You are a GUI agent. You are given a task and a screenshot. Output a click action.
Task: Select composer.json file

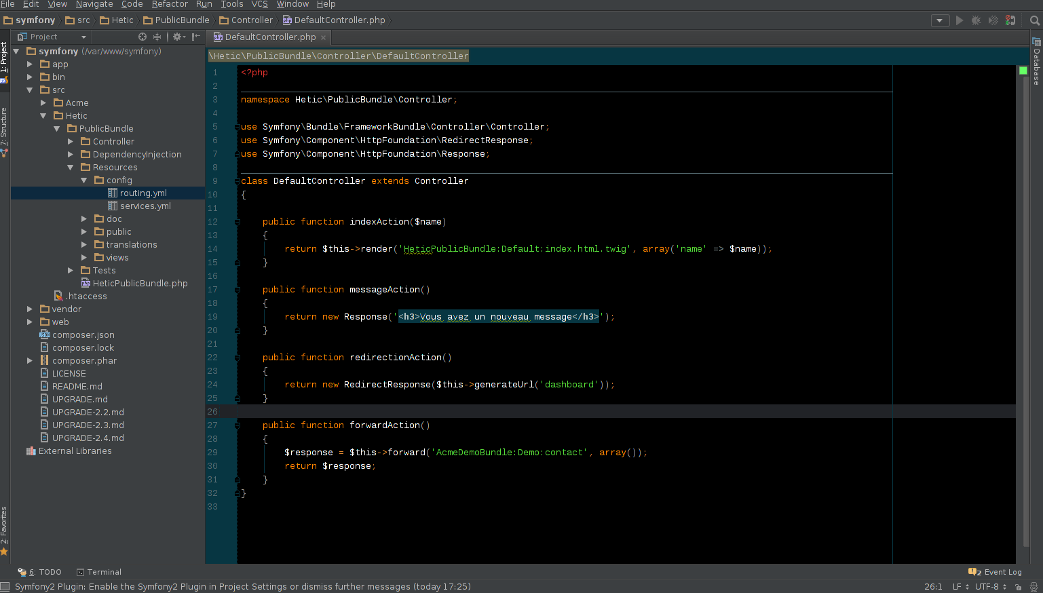click(x=83, y=334)
